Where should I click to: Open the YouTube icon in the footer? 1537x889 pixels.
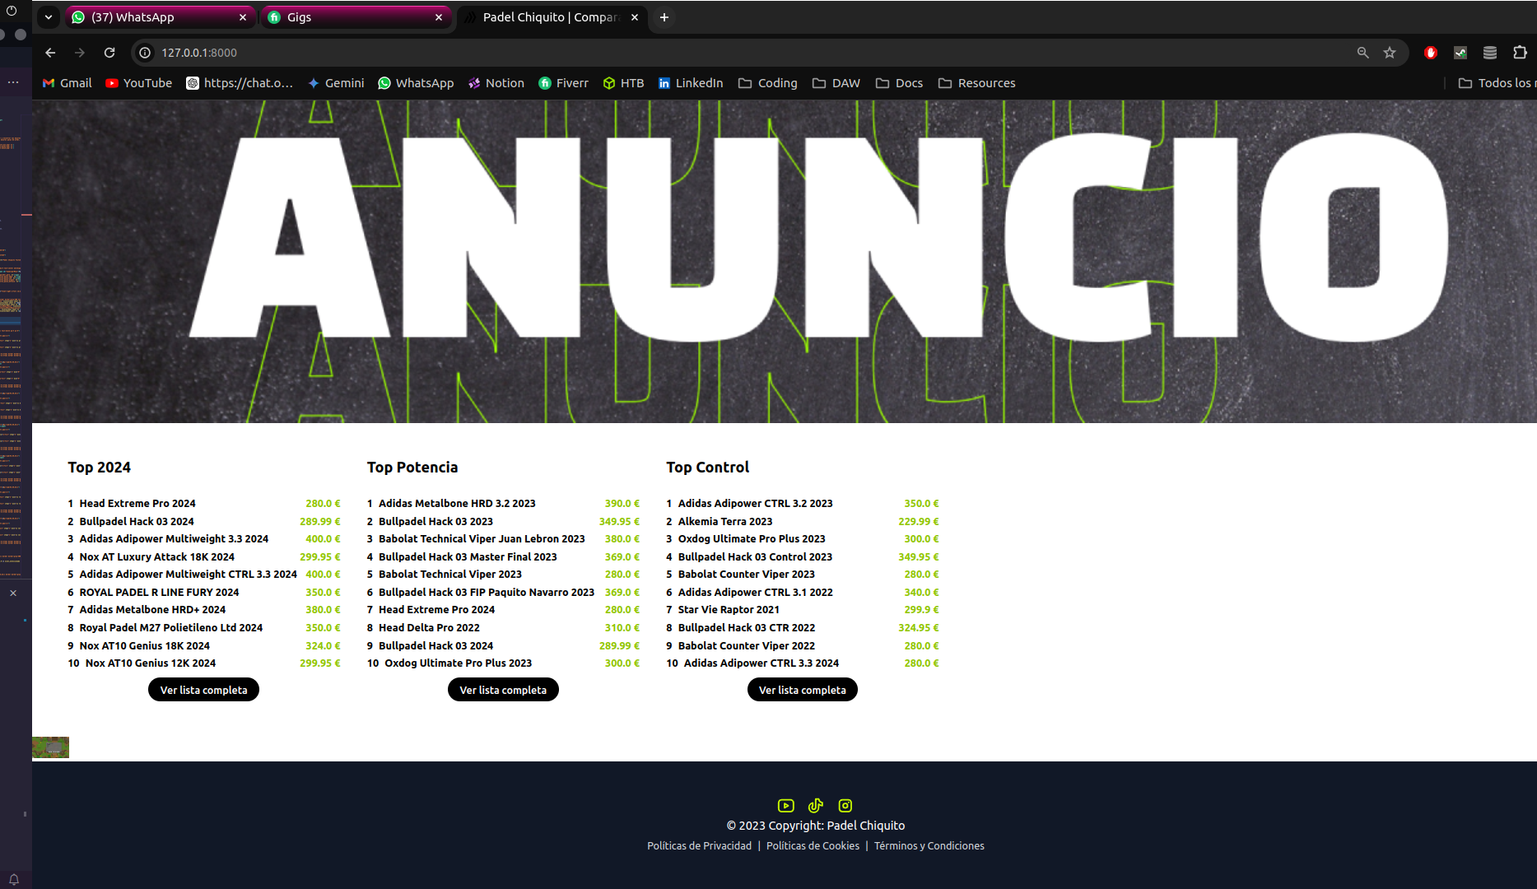786,806
